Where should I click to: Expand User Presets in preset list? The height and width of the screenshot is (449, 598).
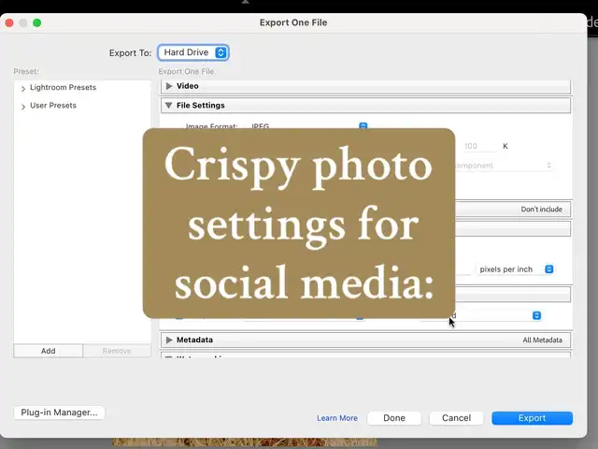point(23,107)
